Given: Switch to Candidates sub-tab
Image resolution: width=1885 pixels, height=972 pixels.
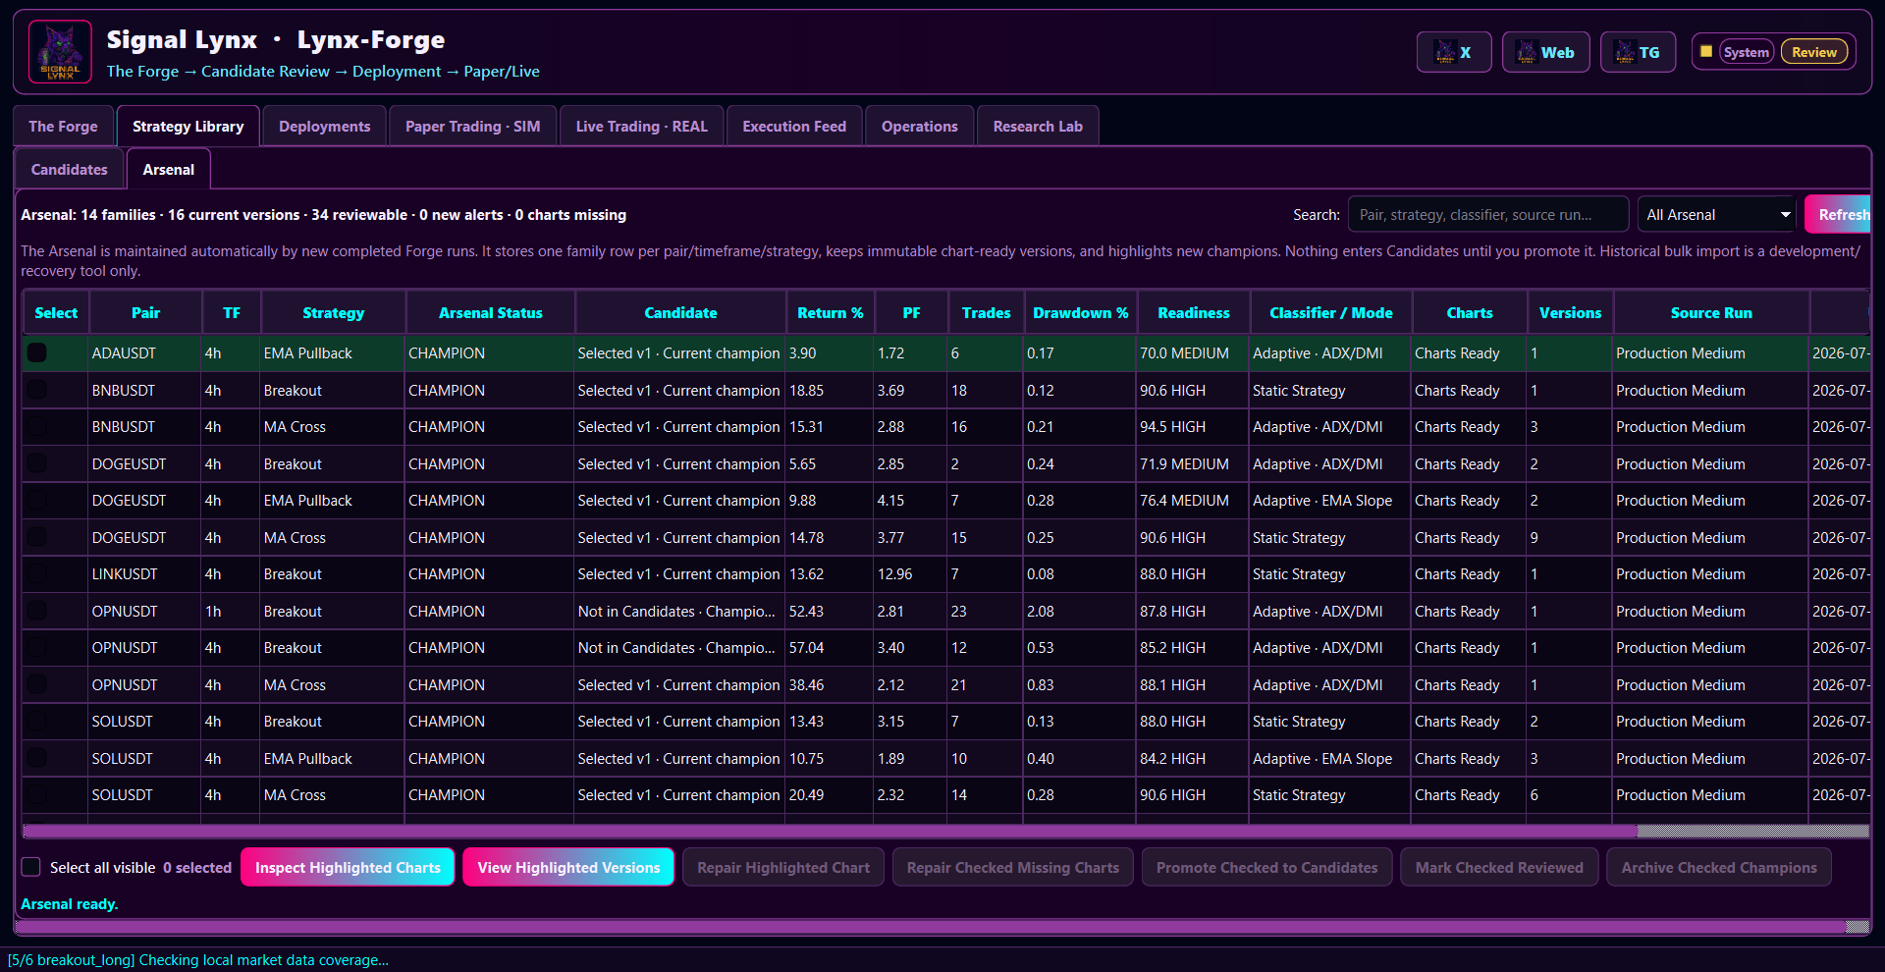Looking at the screenshot, I should pyautogui.click(x=69, y=169).
